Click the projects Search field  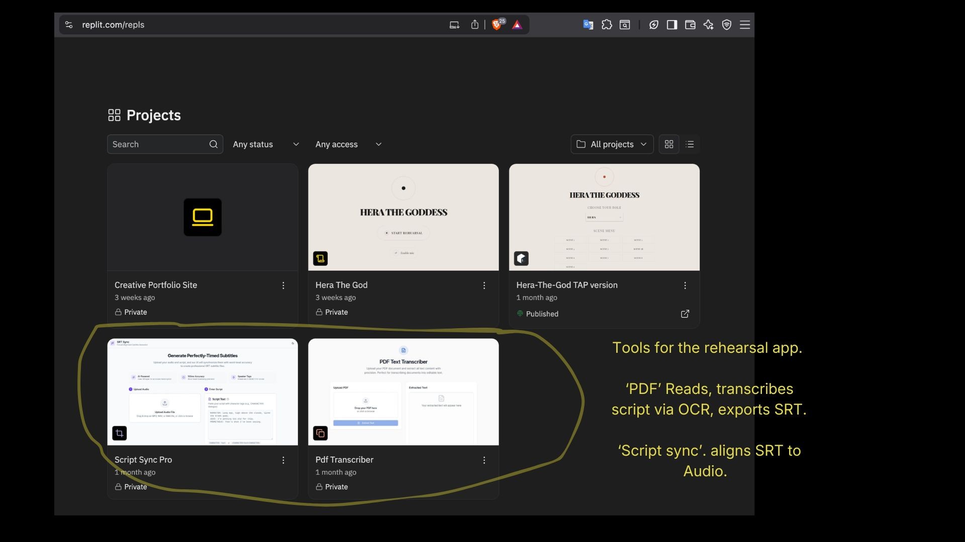(x=158, y=145)
